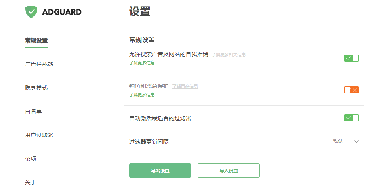Screen dimensions: 386x196
Task: Open the 白名单 page
Action: [x=33, y=111]
